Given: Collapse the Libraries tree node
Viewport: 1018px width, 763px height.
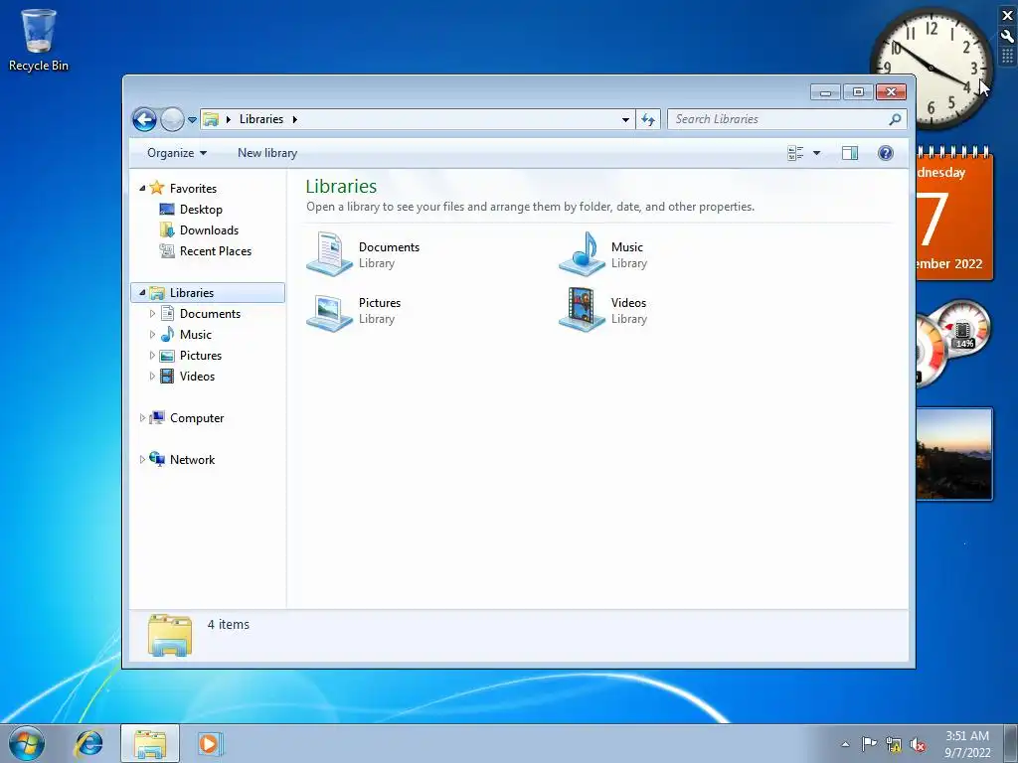Looking at the screenshot, I should tap(142, 293).
